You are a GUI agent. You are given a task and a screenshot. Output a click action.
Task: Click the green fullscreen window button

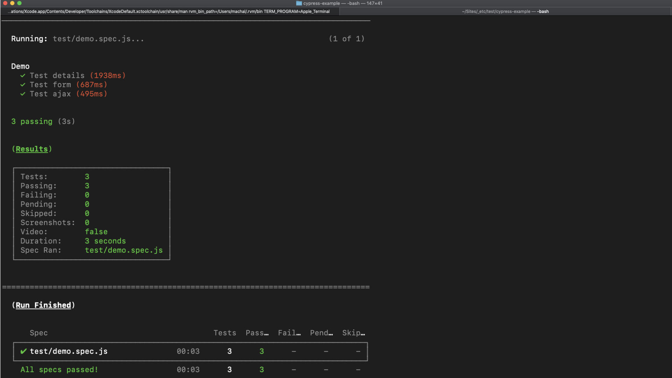pyautogui.click(x=19, y=3)
